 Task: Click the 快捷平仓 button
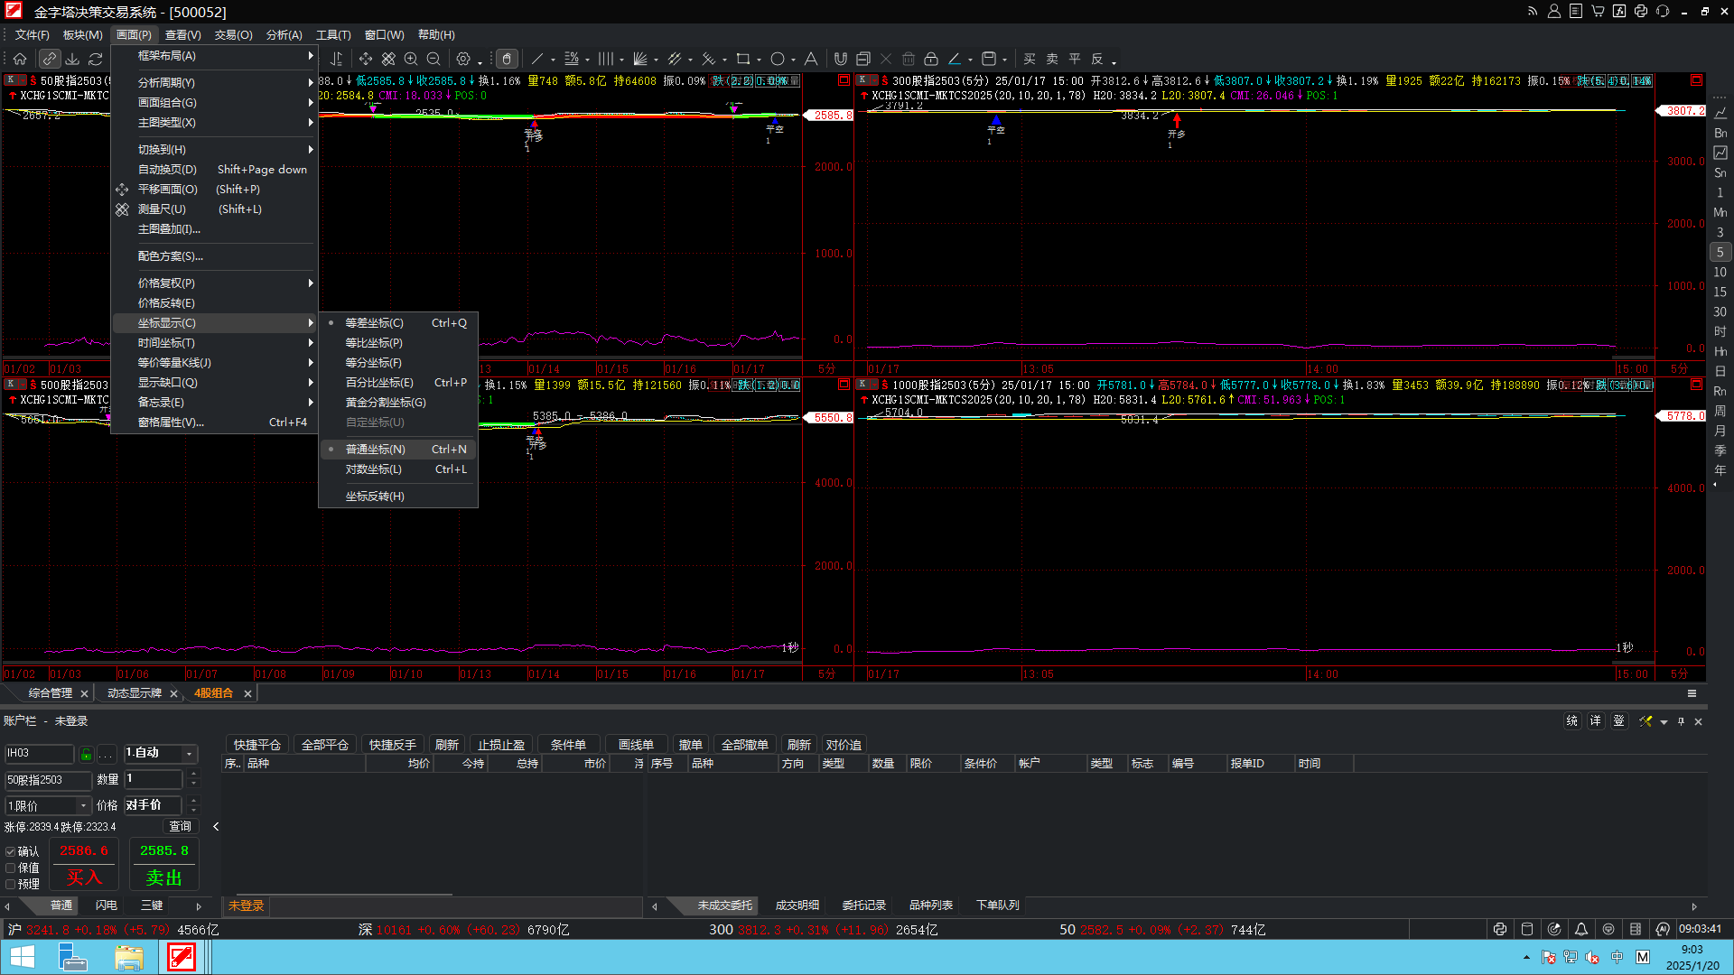257,745
